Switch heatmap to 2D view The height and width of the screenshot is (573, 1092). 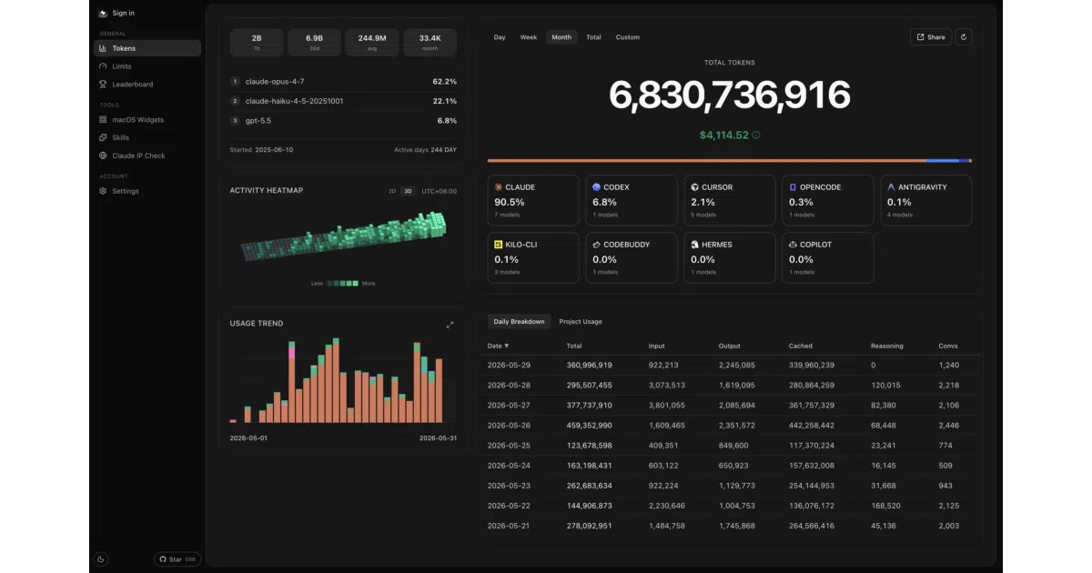pyautogui.click(x=392, y=191)
